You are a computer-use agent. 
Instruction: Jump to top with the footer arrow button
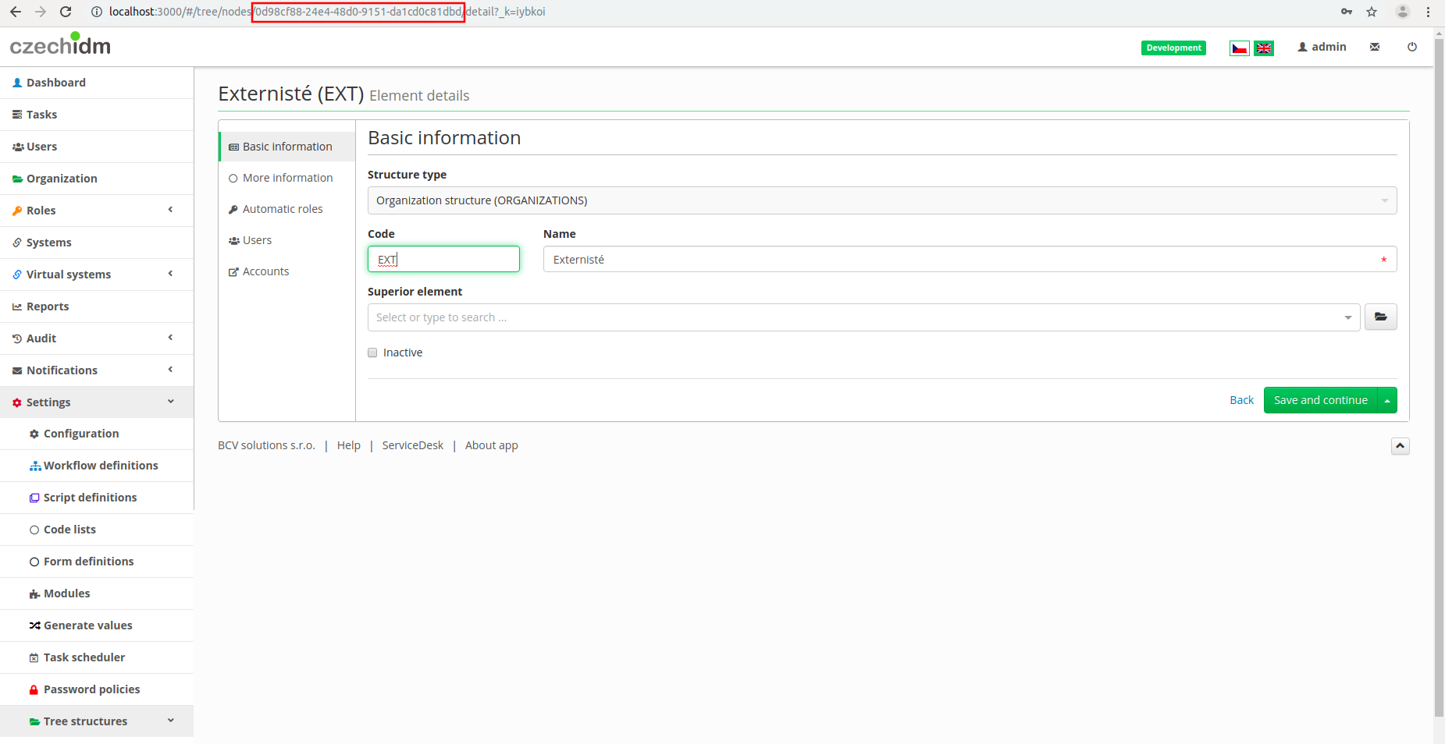coord(1400,446)
